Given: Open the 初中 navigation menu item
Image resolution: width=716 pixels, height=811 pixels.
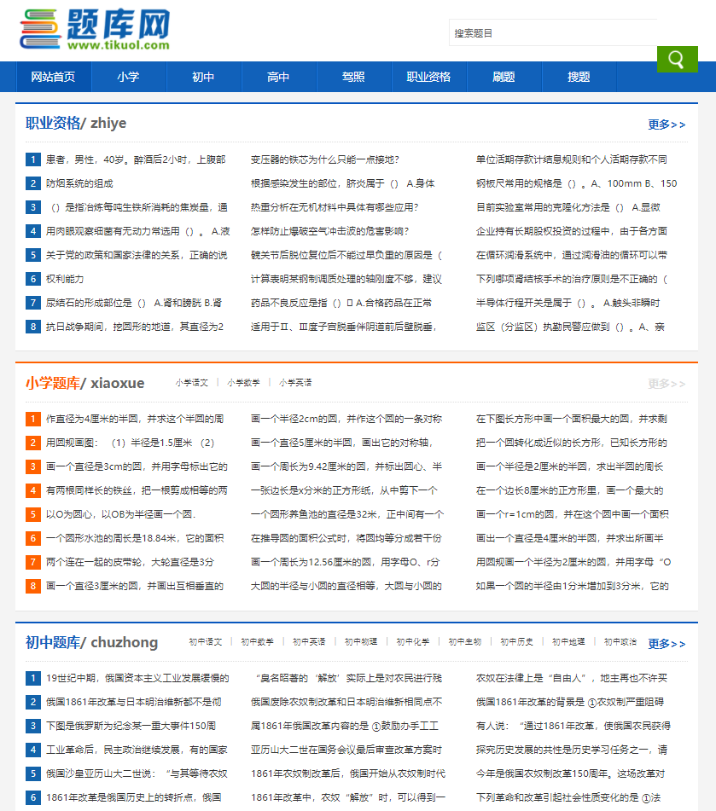Looking at the screenshot, I should click(x=202, y=76).
